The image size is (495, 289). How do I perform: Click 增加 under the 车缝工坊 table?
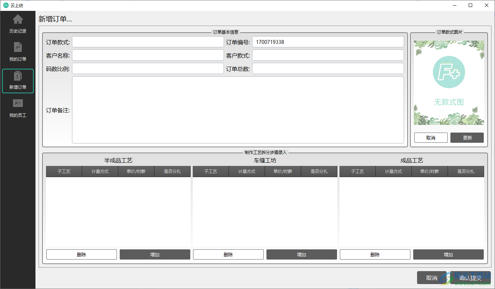pos(302,254)
